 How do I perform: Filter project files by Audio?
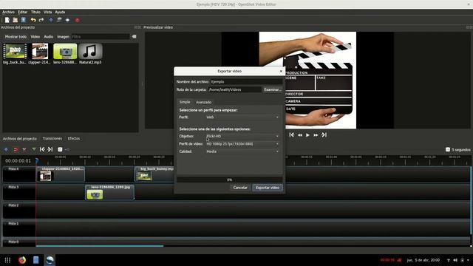(x=49, y=36)
